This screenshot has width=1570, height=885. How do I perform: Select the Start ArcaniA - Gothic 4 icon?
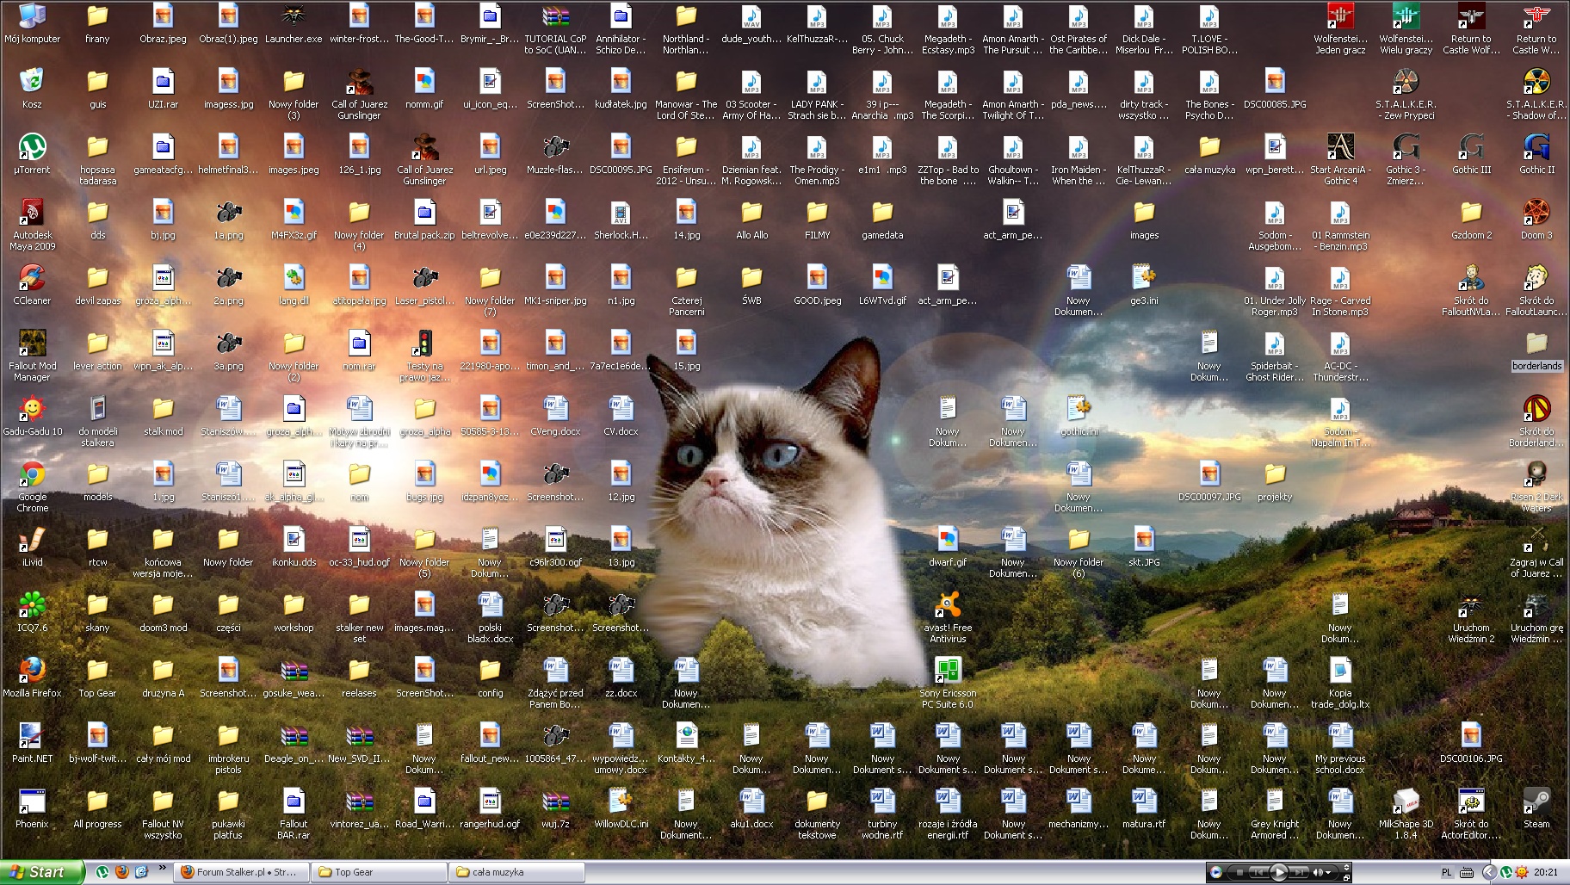click(1340, 158)
